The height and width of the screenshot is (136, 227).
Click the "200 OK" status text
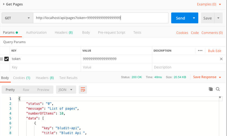coord(137,77)
